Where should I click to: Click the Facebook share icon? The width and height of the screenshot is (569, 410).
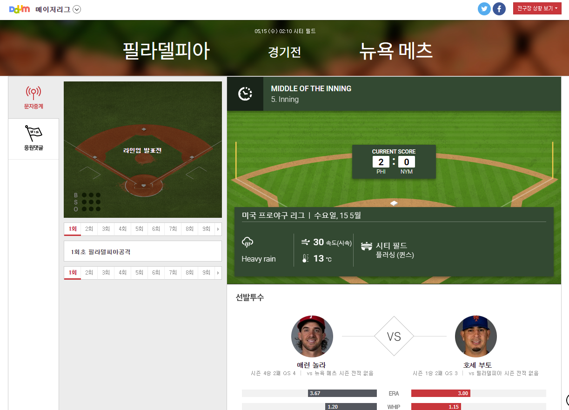click(x=499, y=9)
